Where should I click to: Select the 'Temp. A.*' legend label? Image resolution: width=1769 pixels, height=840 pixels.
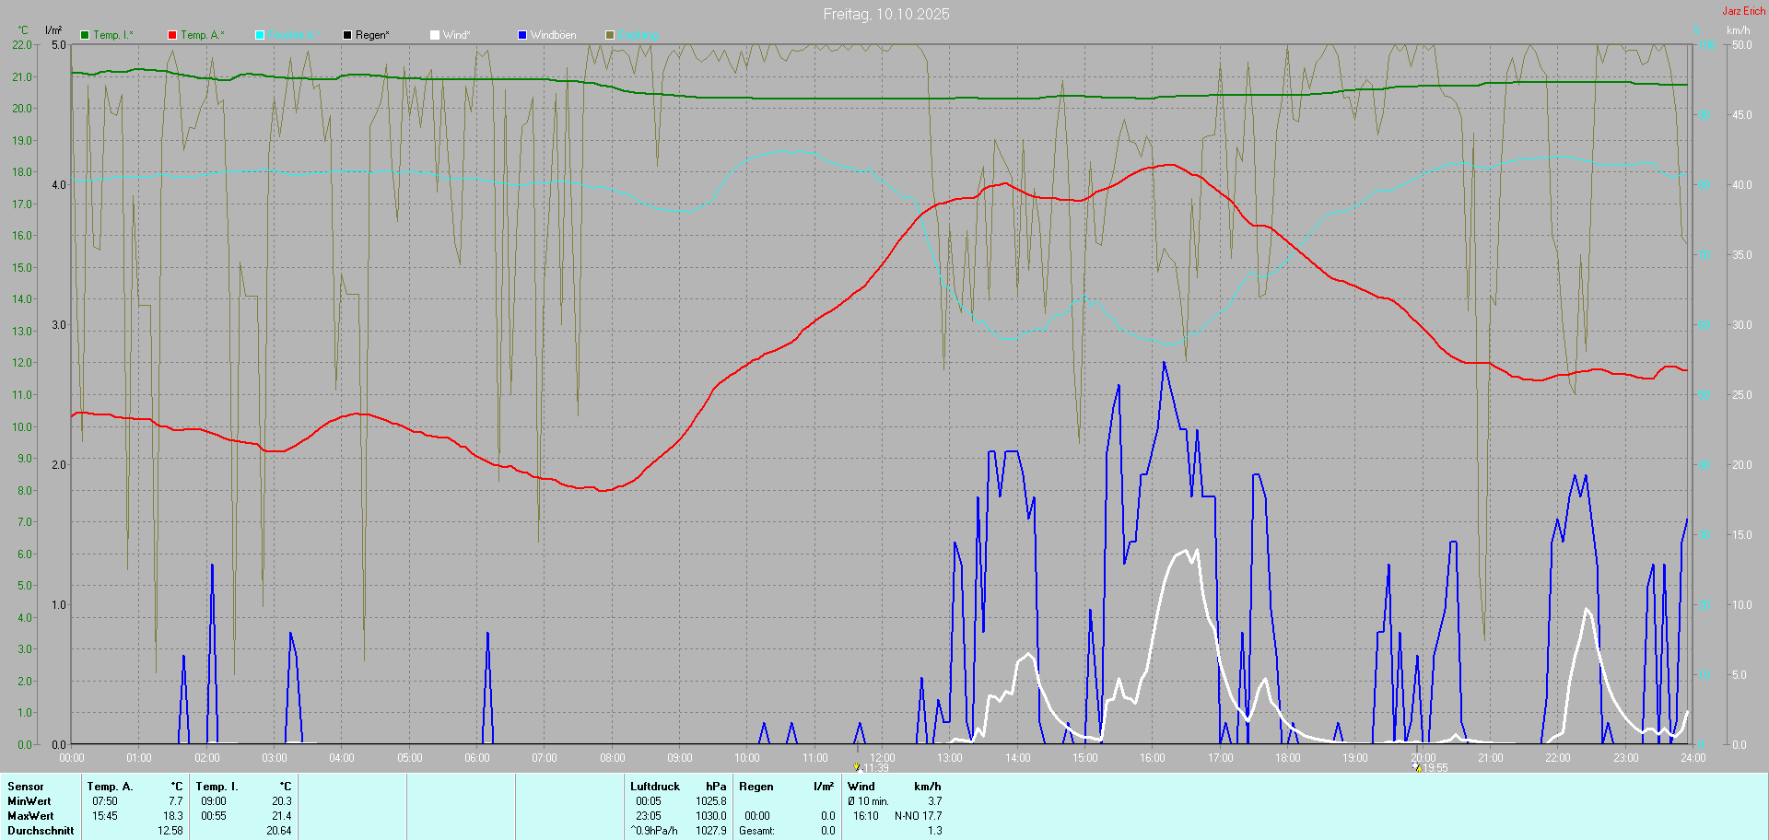[x=203, y=35]
